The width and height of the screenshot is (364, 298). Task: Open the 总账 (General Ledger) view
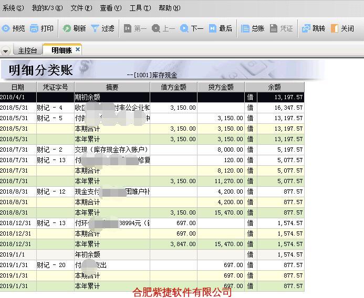252,28
